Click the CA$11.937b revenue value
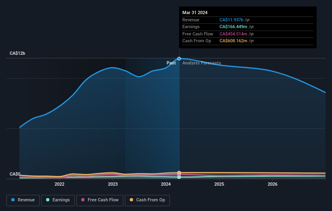The height and width of the screenshot is (211, 332). pos(231,20)
